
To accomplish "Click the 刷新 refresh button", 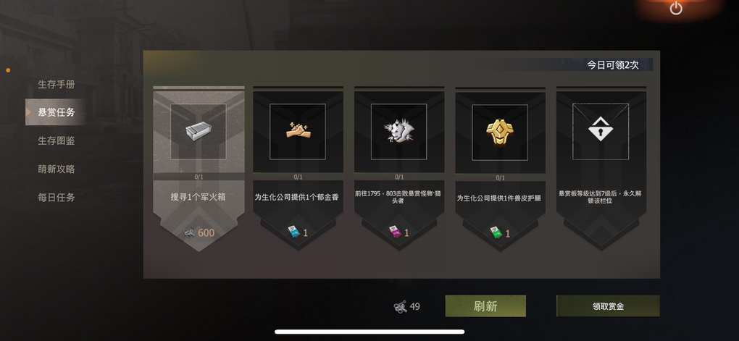I will [485, 306].
